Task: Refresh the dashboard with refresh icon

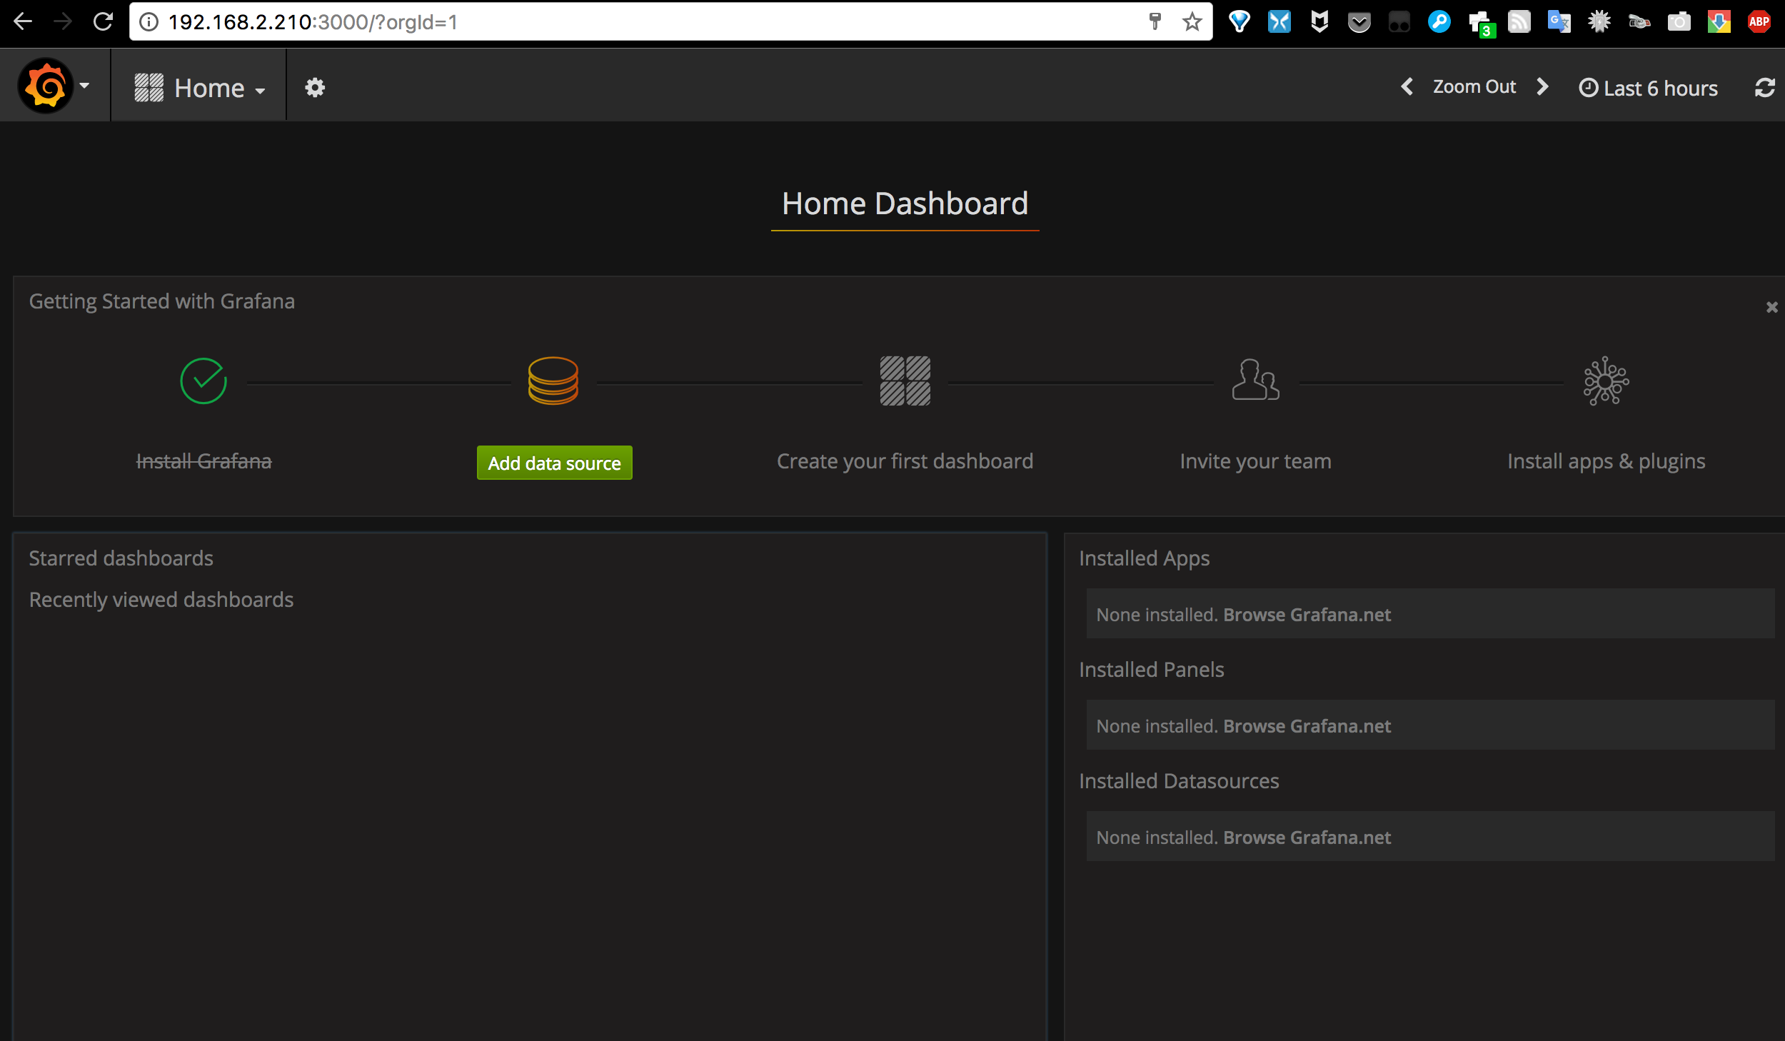Action: coord(1764,88)
